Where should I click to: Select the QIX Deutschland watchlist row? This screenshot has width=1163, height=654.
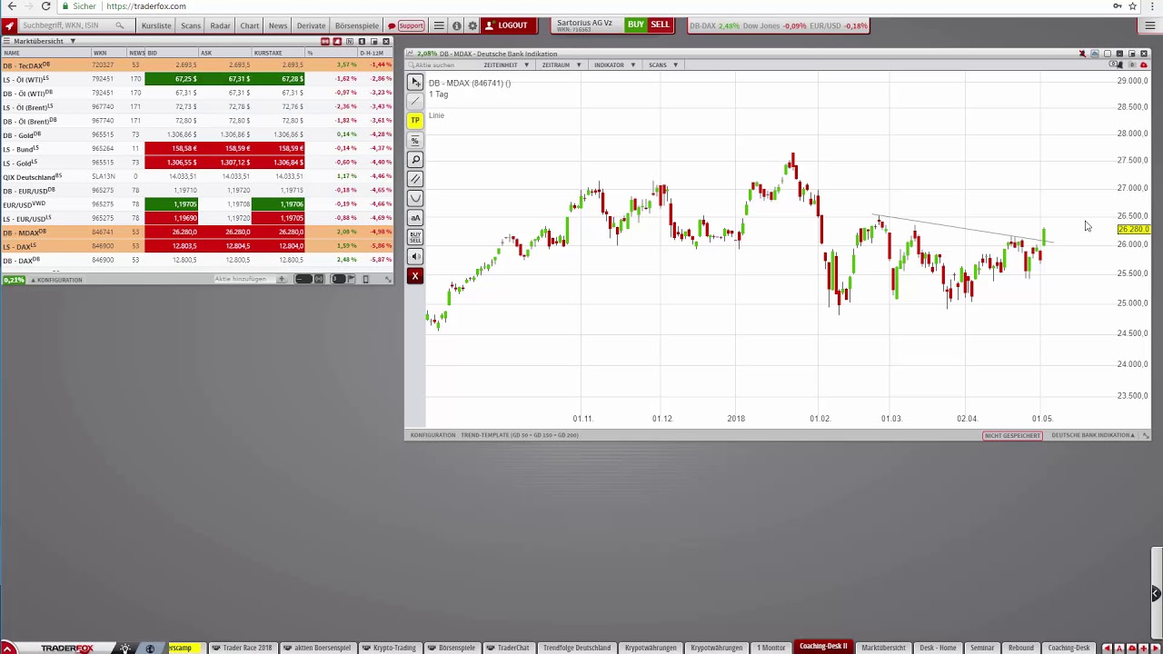[196, 176]
